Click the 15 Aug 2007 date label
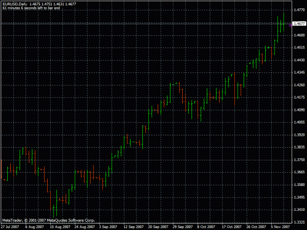The width and height of the screenshot is (307, 230). 60,227
